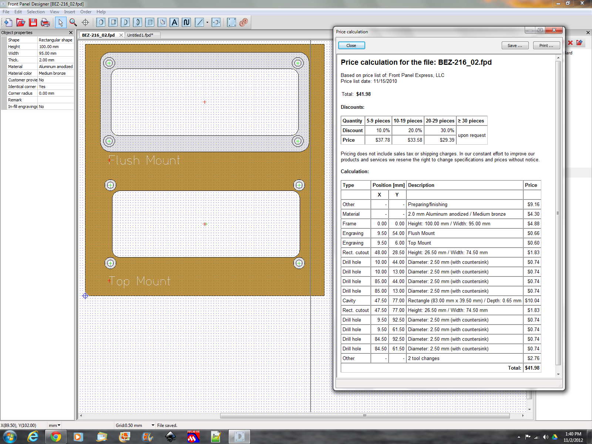
Task: Insert a rectangular hole with square tool
Action: point(113,23)
